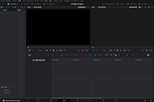Expand the source viewer overlay mode dropdown
154x102 pixels.
coord(31,50)
